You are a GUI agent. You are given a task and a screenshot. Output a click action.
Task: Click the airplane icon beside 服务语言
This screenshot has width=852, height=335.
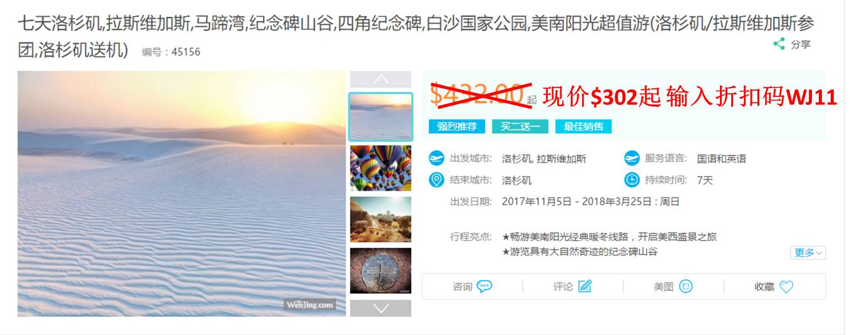pyautogui.click(x=632, y=159)
